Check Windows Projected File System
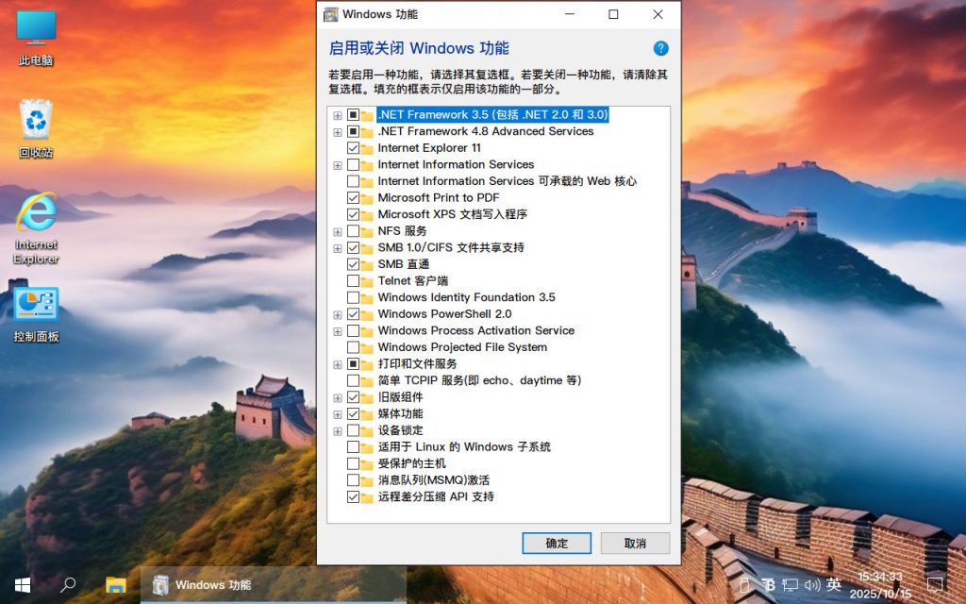Image resolution: width=966 pixels, height=604 pixels. tap(354, 347)
